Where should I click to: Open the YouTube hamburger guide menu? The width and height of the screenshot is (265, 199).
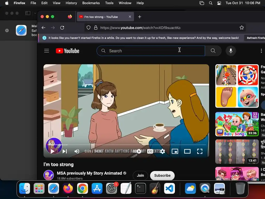(x=47, y=51)
